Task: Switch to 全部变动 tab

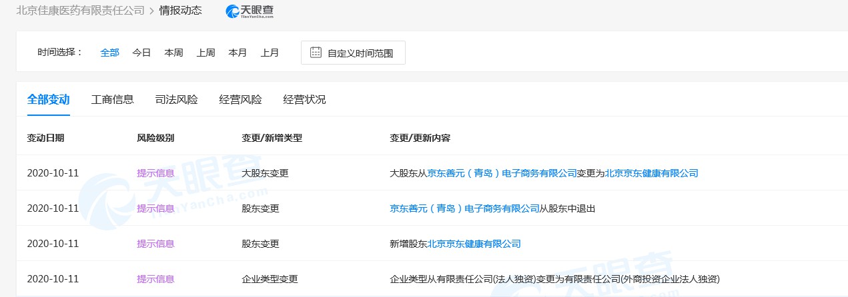Action: coord(48,99)
